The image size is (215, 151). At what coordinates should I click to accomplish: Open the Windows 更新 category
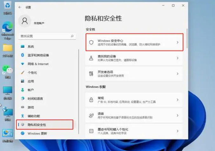coord(47,133)
